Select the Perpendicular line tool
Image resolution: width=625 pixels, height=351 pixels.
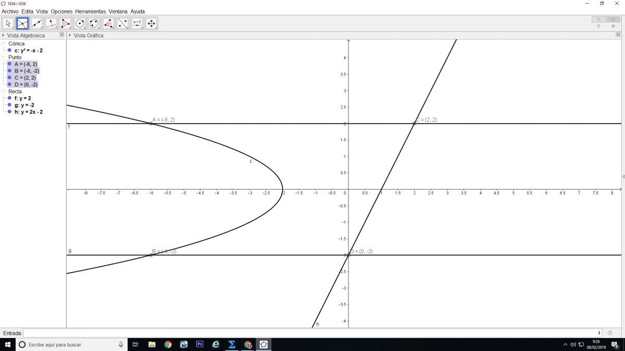click(51, 23)
